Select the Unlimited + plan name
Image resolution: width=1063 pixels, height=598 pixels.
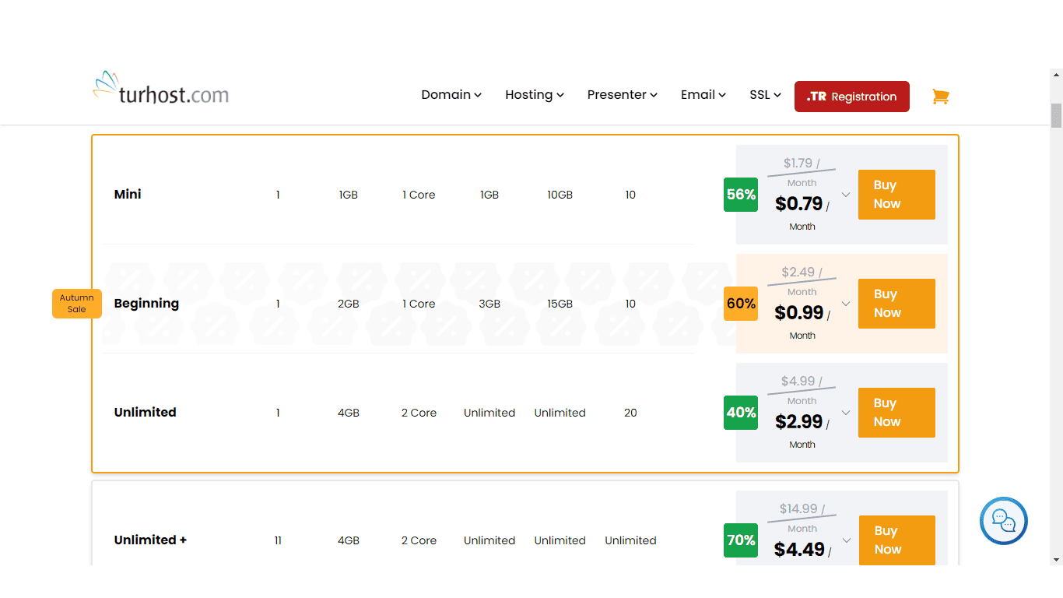pyautogui.click(x=150, y=540)
